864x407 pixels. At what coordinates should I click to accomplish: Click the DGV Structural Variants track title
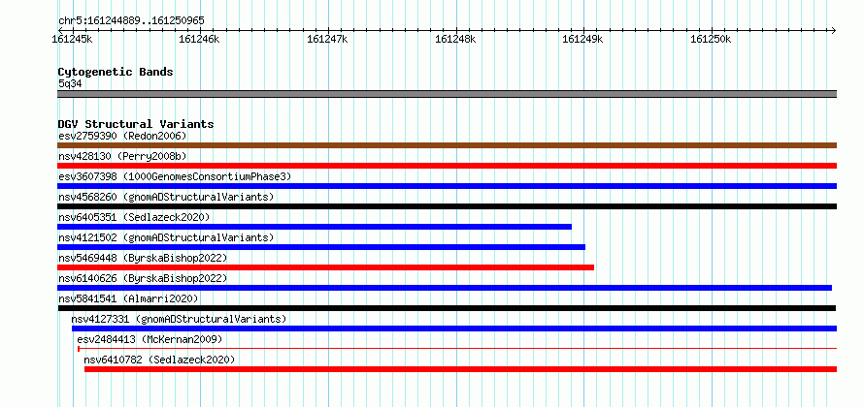(x=136, y=124)
